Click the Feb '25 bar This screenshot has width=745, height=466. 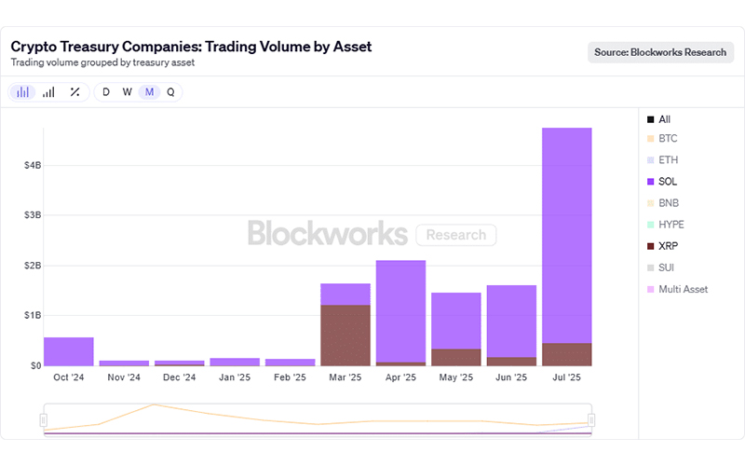click(x=290, y=363)
